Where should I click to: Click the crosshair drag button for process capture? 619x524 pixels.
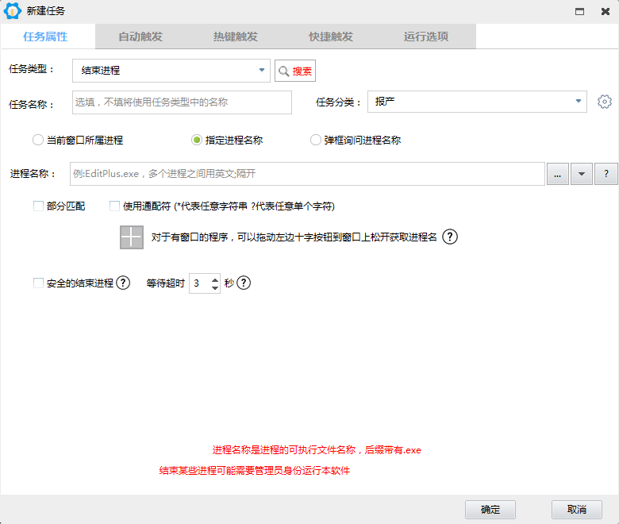click(x=132, y=237)
